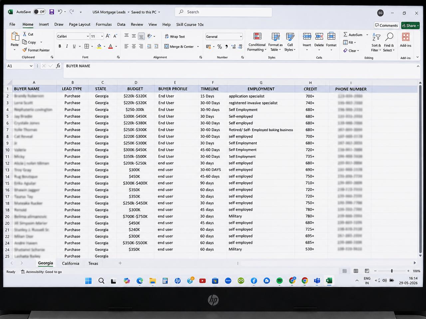Switch to the California sheet tab
The image size is (426, 319).
(71, 263)
